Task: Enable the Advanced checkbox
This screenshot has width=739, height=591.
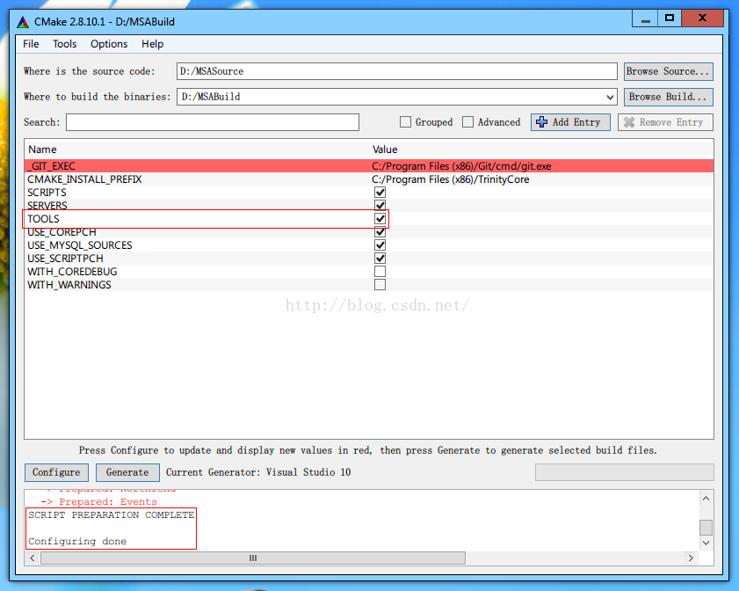Action: pos(467,122)
